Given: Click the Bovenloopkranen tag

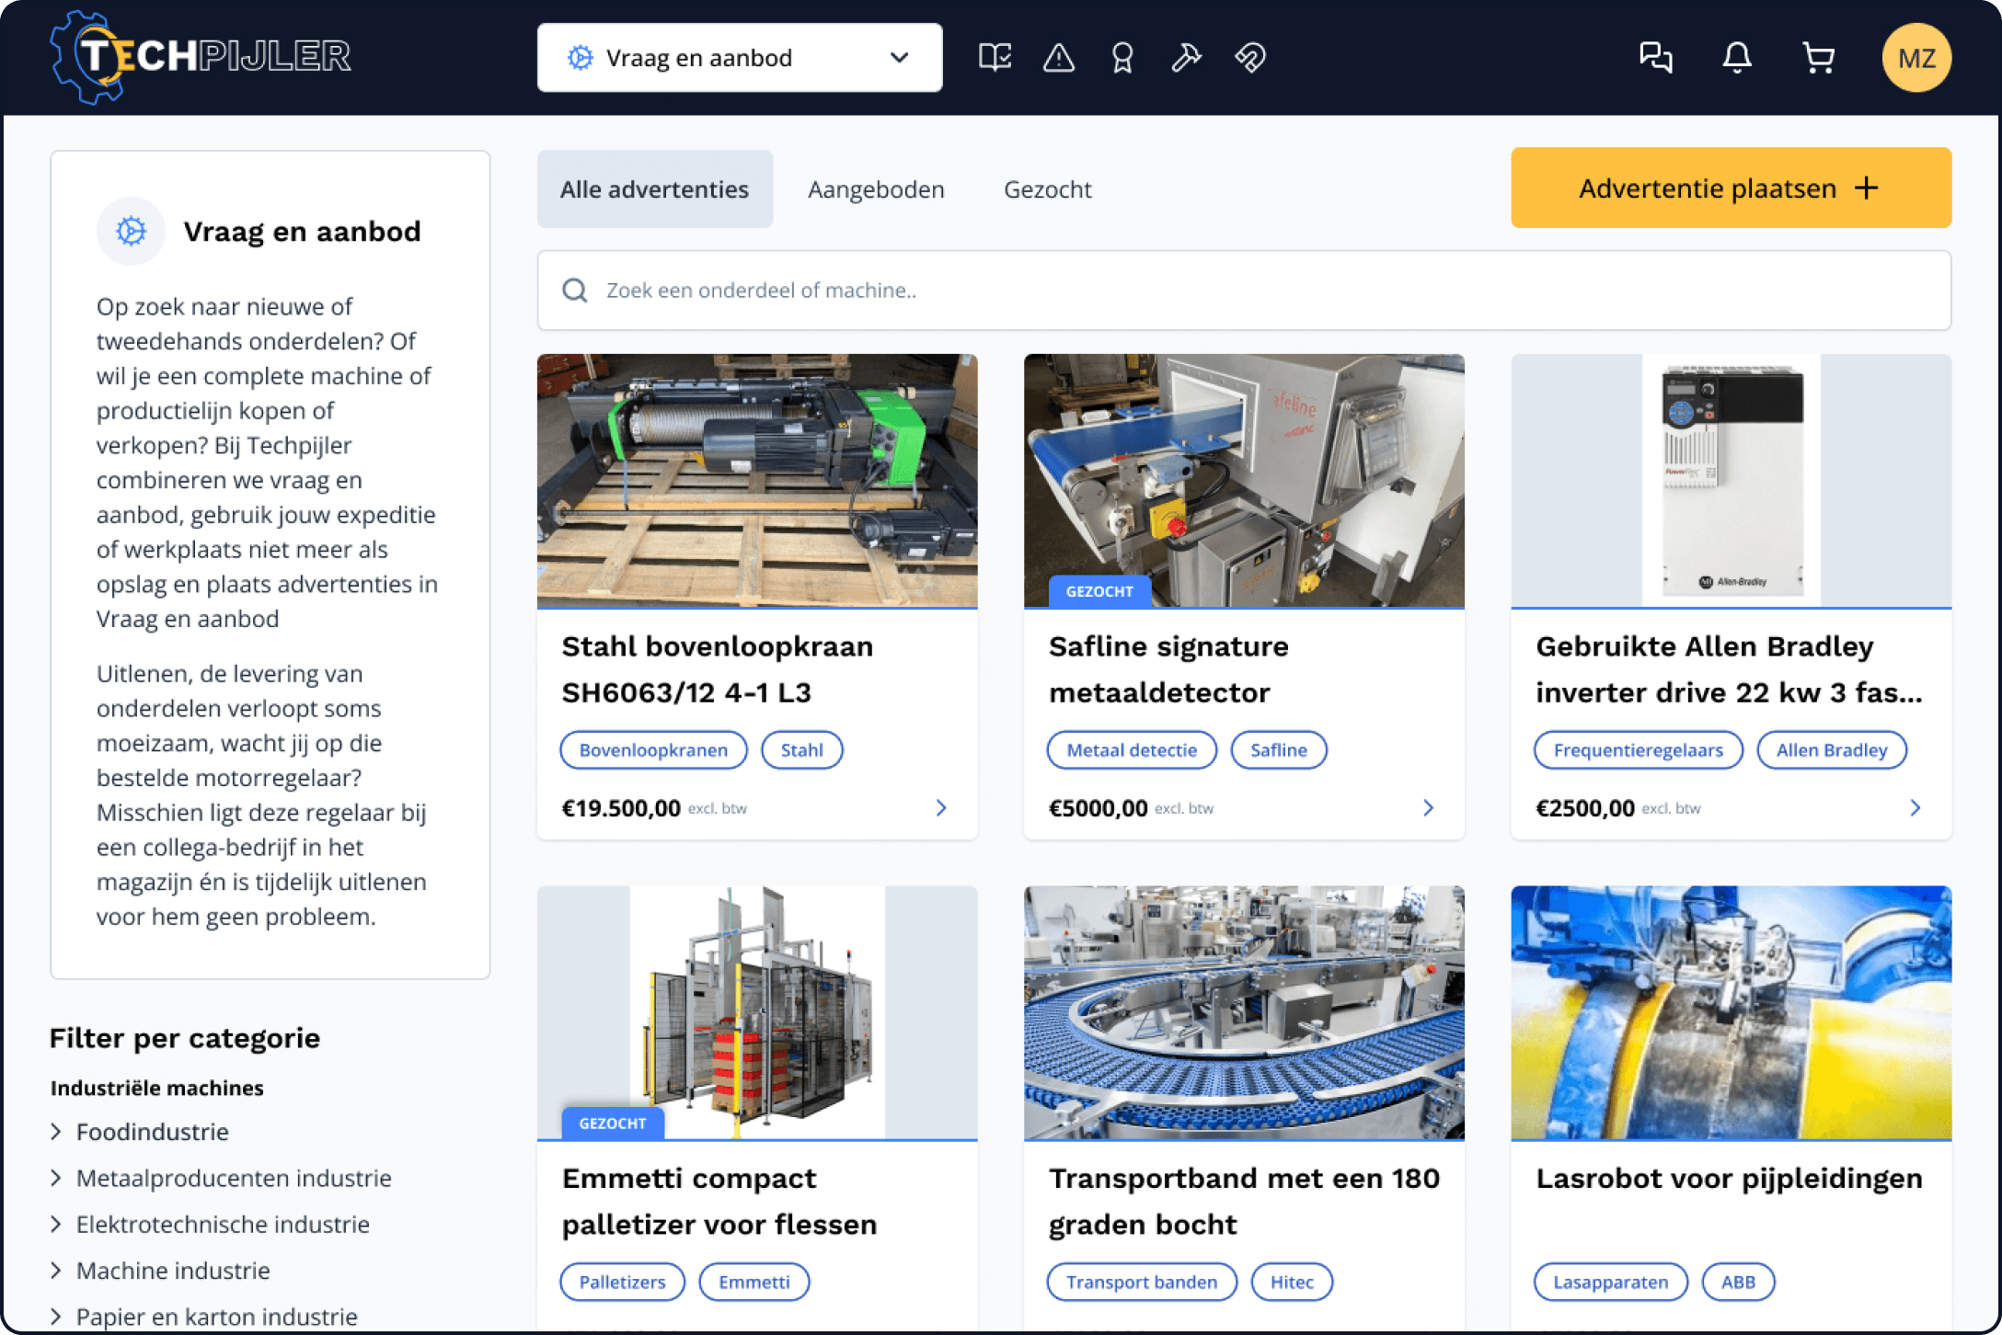Looking at the screenshot, I should 653,750.
